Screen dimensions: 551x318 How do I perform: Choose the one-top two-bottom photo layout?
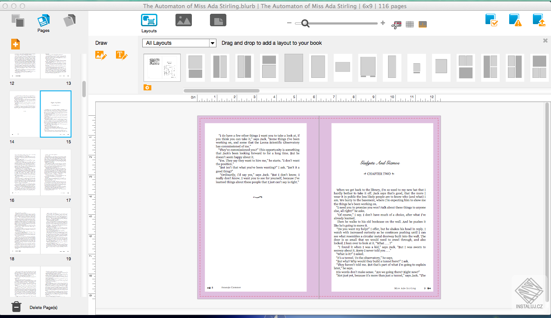pos(539,68)
